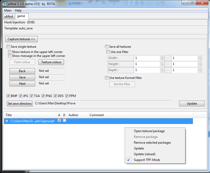
Task: Click the uMod app icon in title bar
Action: (x=4, y=3)
